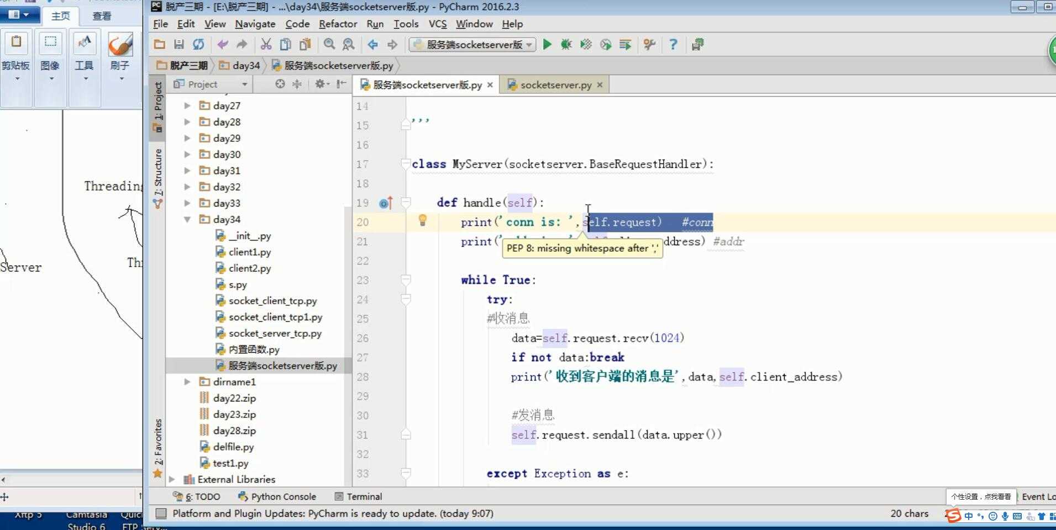
Task: Switch to socketserver.py editor tab
Action: point(555,85)
